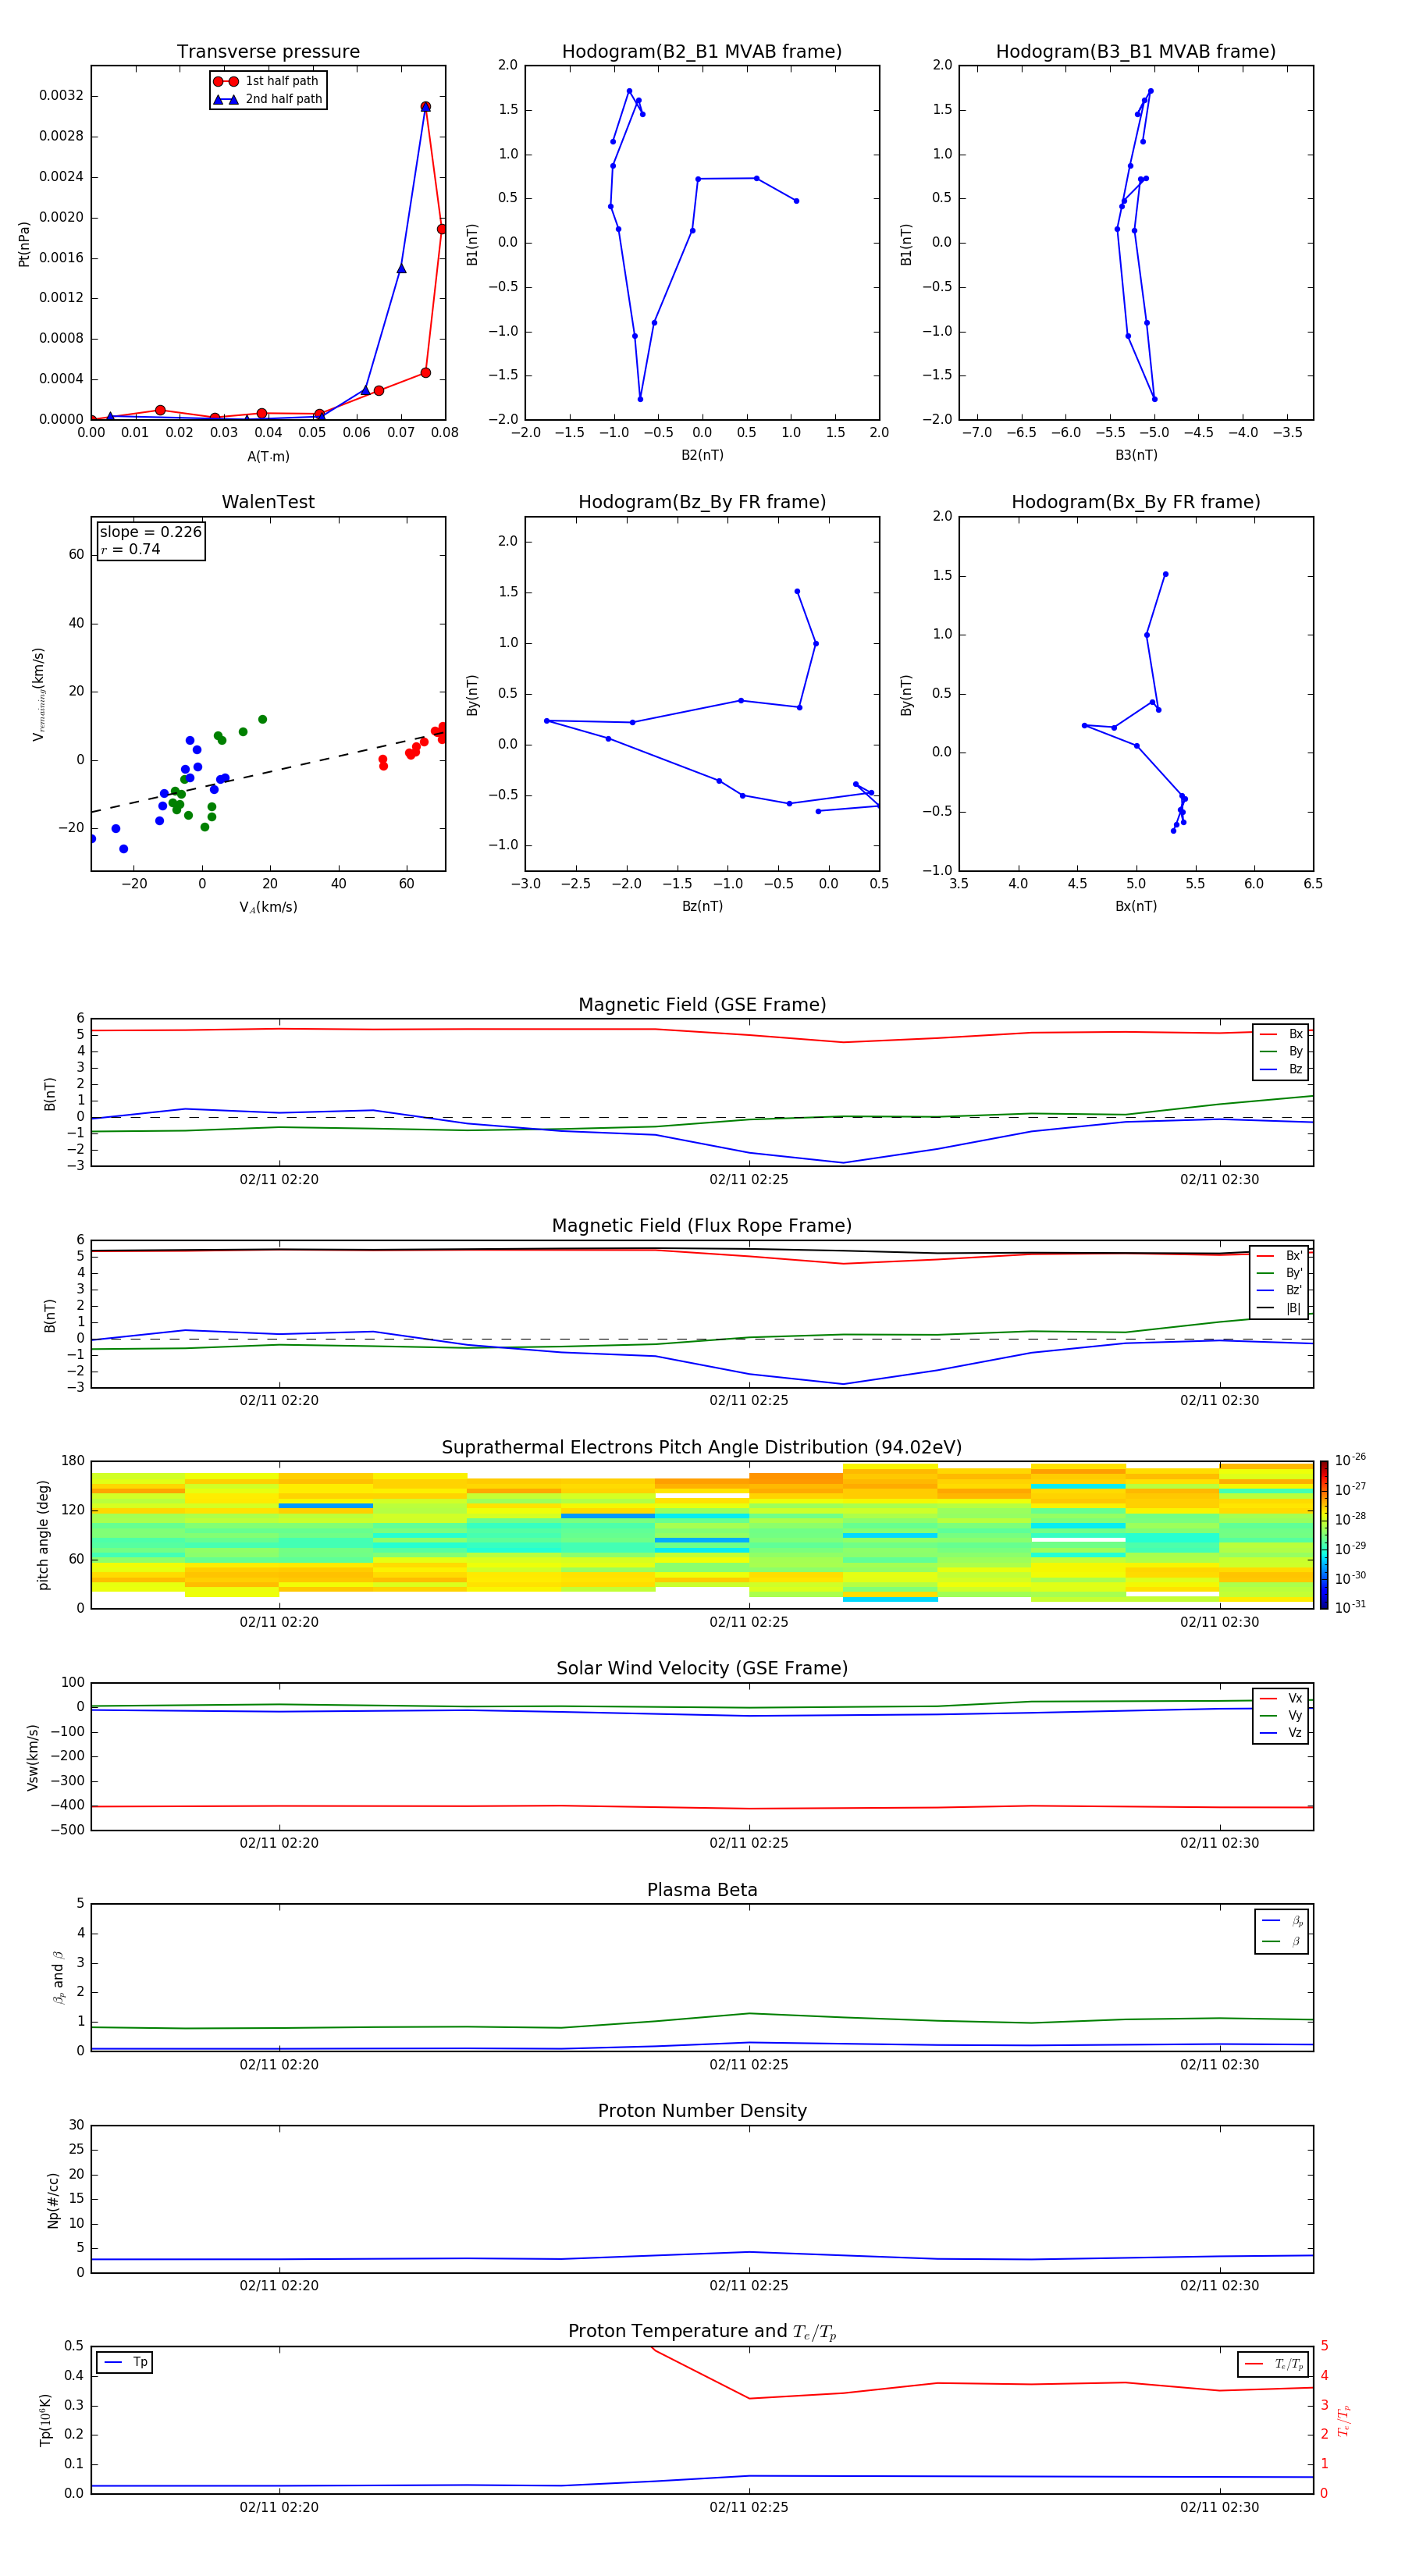This screenshot has width=1405, height=2576.
Task: Click the 'Hodogram(Bz_By FR frame)' title
Action: pyautogui.click(x=702, y=502)
